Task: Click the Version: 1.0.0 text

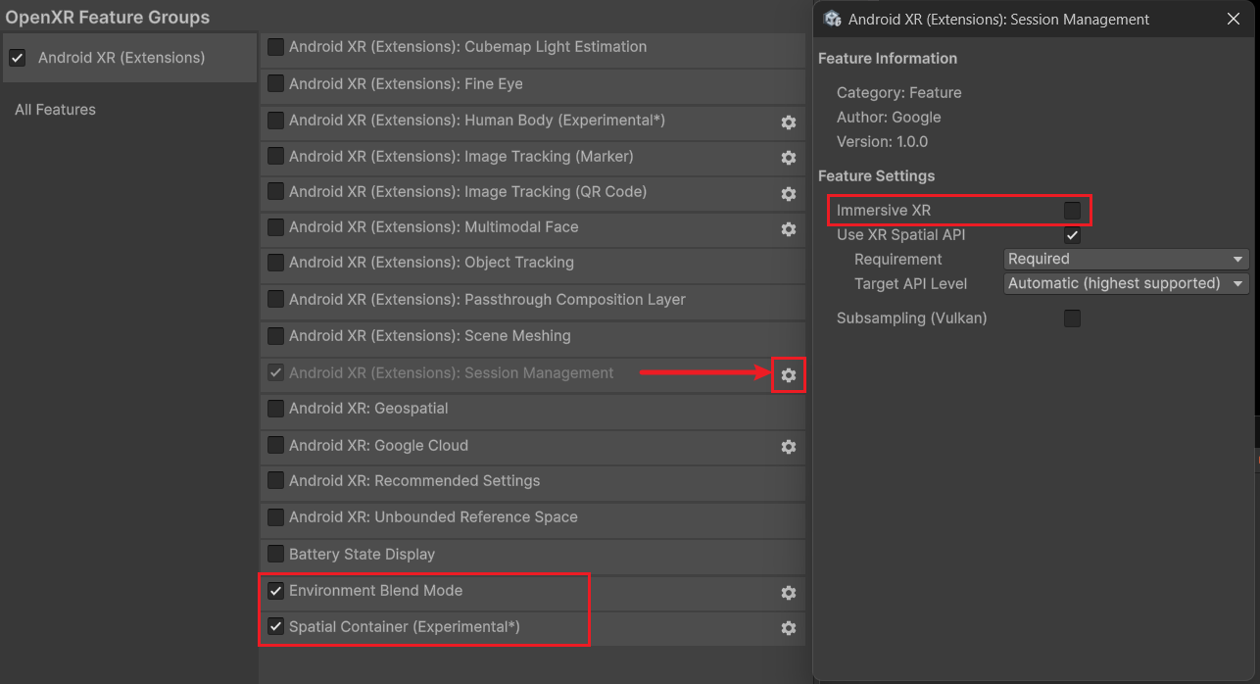Action: tap(882, 141)
